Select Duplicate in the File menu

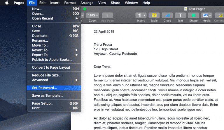[x=54, y=36]
